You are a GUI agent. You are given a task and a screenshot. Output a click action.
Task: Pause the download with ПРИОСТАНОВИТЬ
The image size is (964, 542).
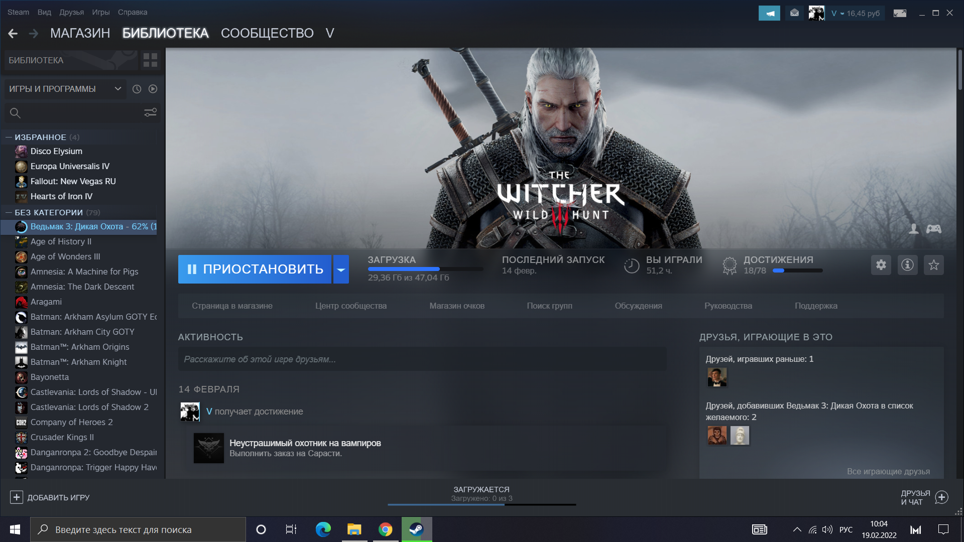click(x=255, y=269)
